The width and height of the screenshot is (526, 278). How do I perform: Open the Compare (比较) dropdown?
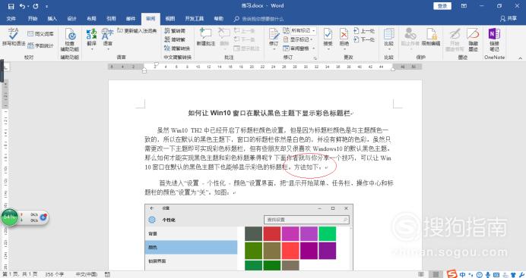coord(388,39)
